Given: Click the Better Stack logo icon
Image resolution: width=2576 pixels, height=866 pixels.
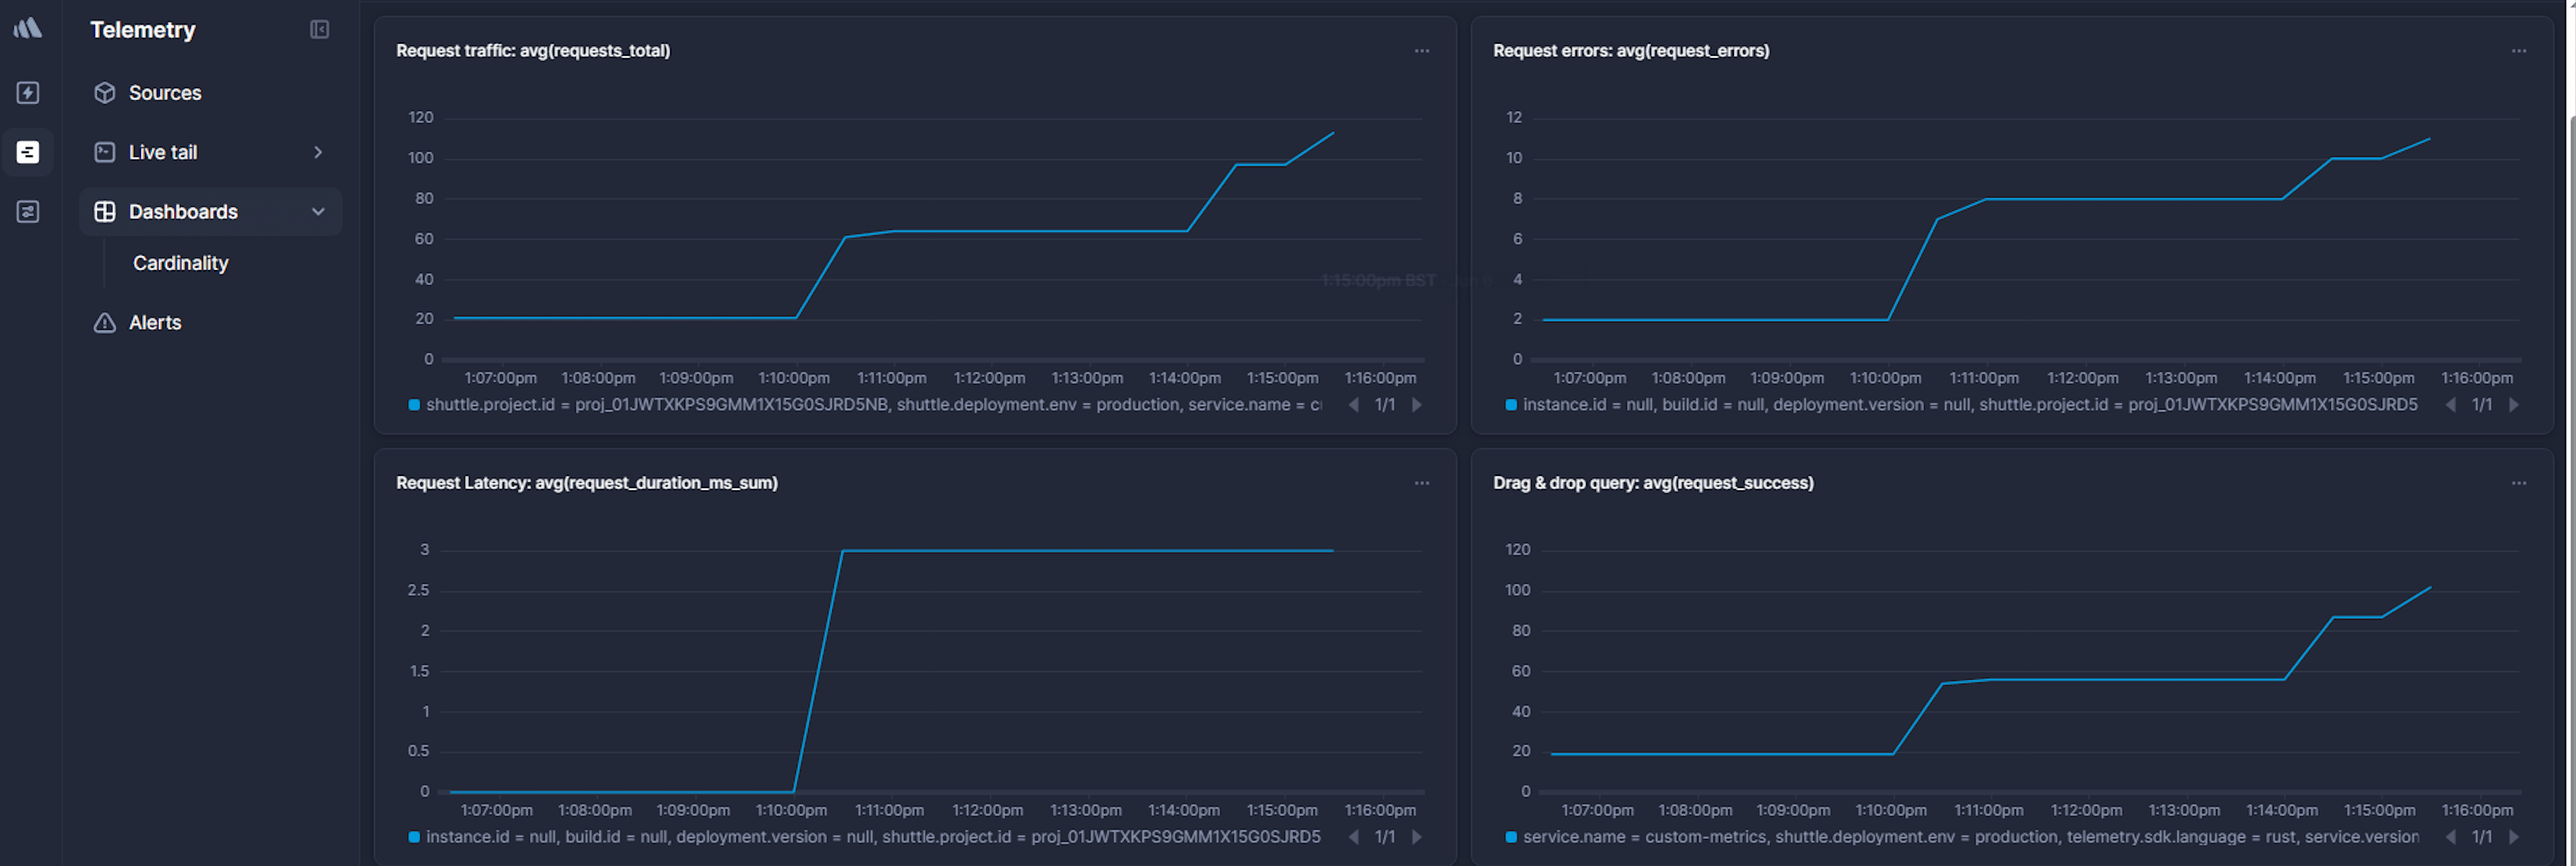Looking at the screenshot, I should point(28,28).
